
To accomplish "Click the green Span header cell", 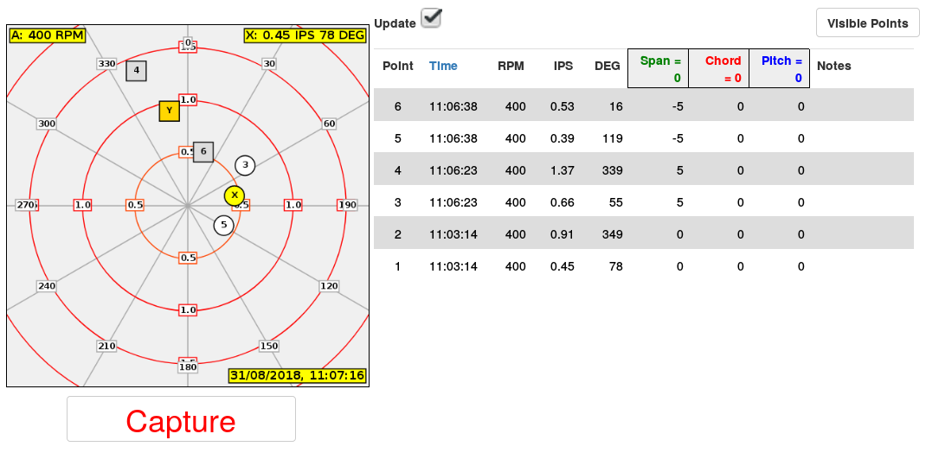I will [661, 68].
